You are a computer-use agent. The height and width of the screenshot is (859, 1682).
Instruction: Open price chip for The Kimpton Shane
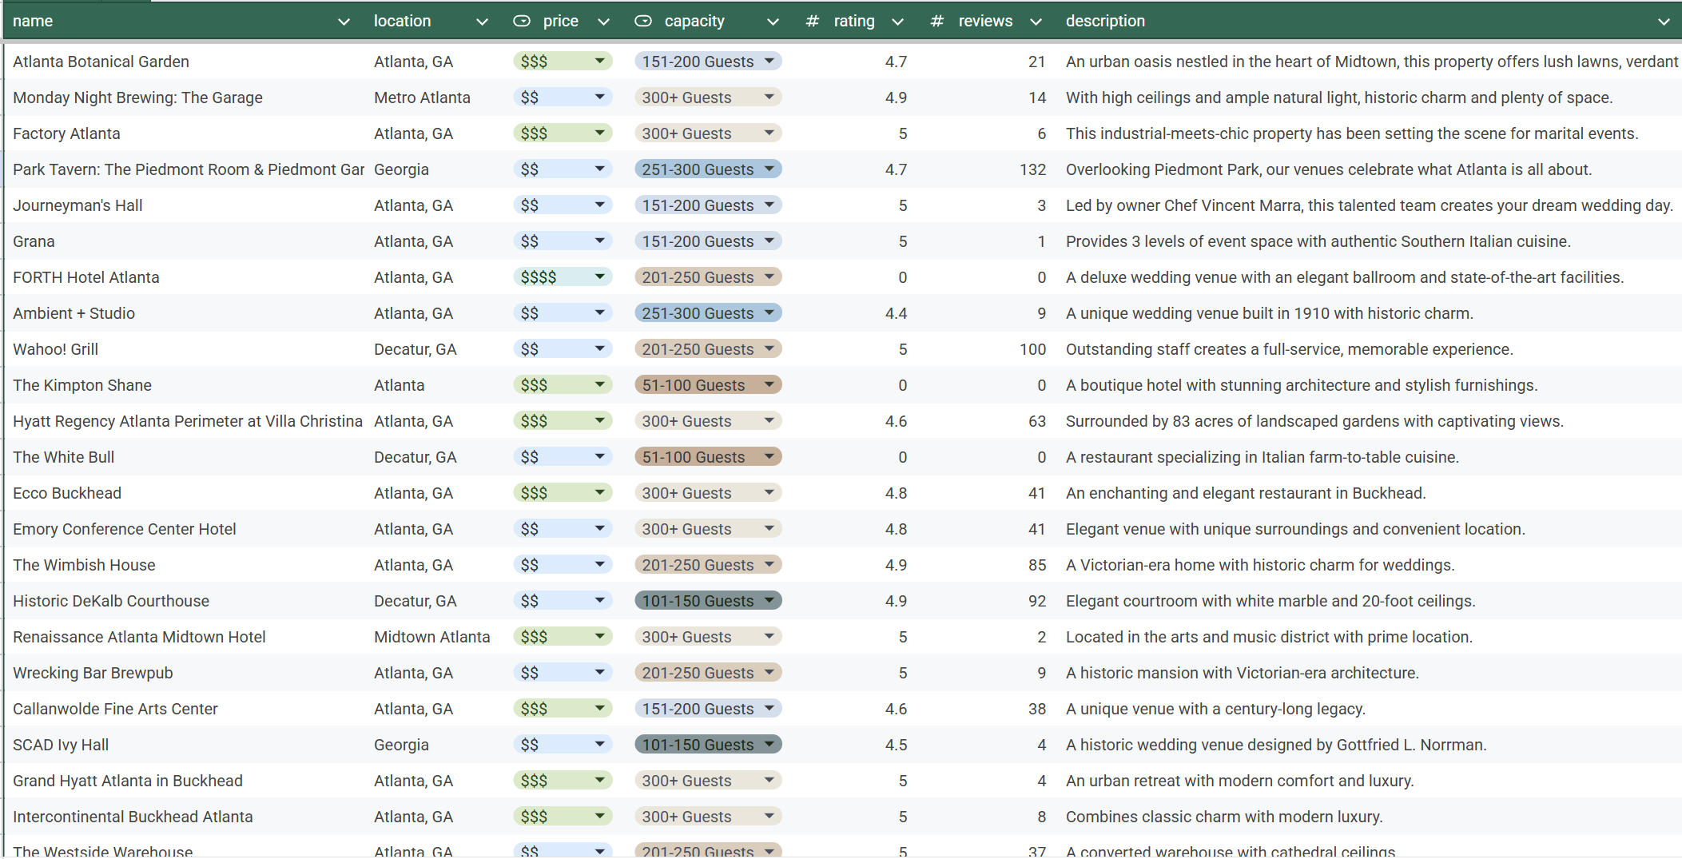(x=563, y=385)
